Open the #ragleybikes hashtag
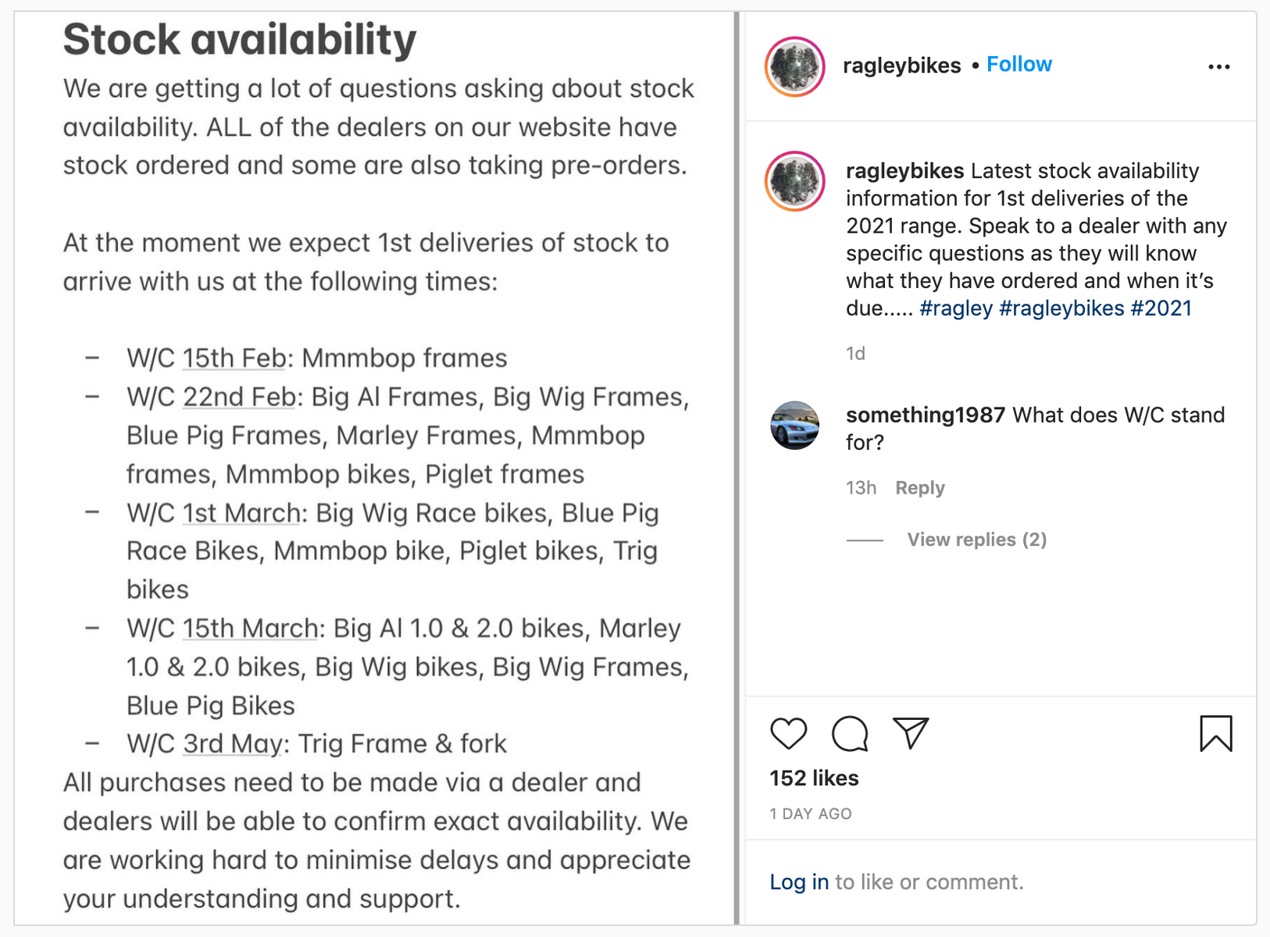Image resolution: width=1270 pixels, height=937 pixels. (x=1061, y=308)
